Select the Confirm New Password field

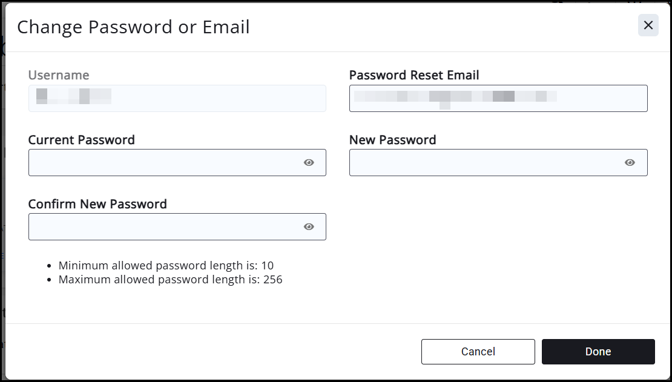(163, 227)
